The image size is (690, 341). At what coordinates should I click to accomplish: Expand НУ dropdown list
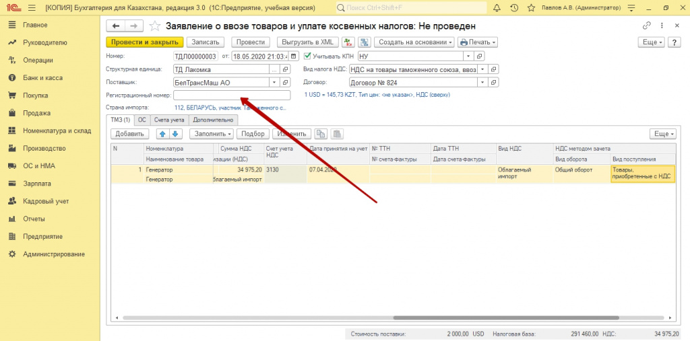[x=469, y=56]
